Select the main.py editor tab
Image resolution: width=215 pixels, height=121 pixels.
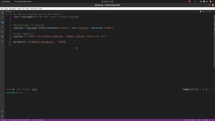9,12
